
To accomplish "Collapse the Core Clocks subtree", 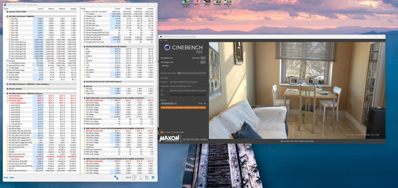I will click(x=7, y=40).
